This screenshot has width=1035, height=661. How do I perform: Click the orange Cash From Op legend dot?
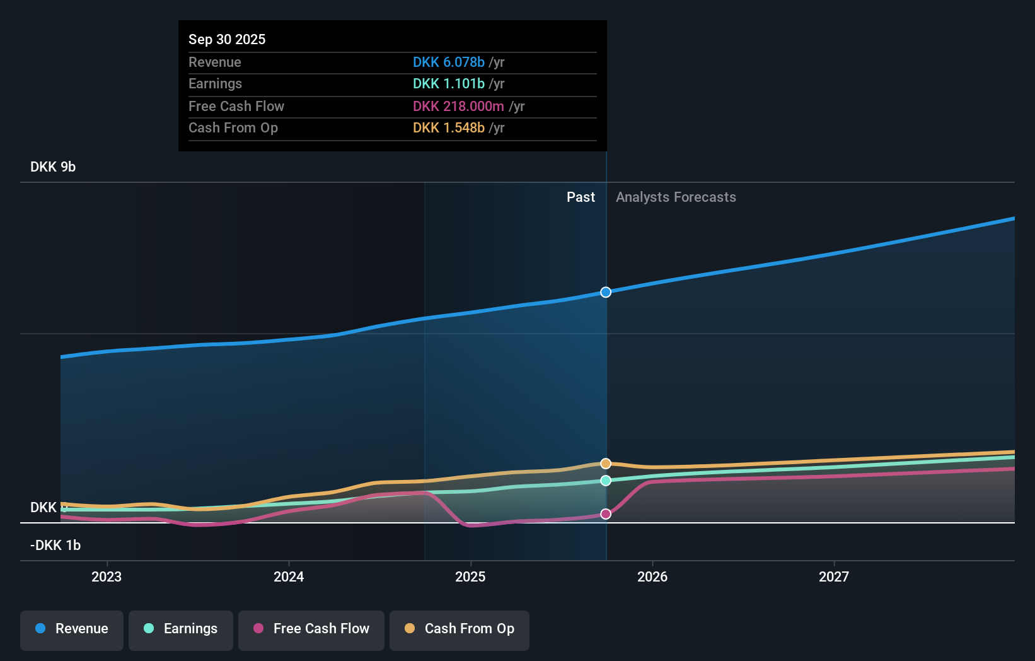410,629
